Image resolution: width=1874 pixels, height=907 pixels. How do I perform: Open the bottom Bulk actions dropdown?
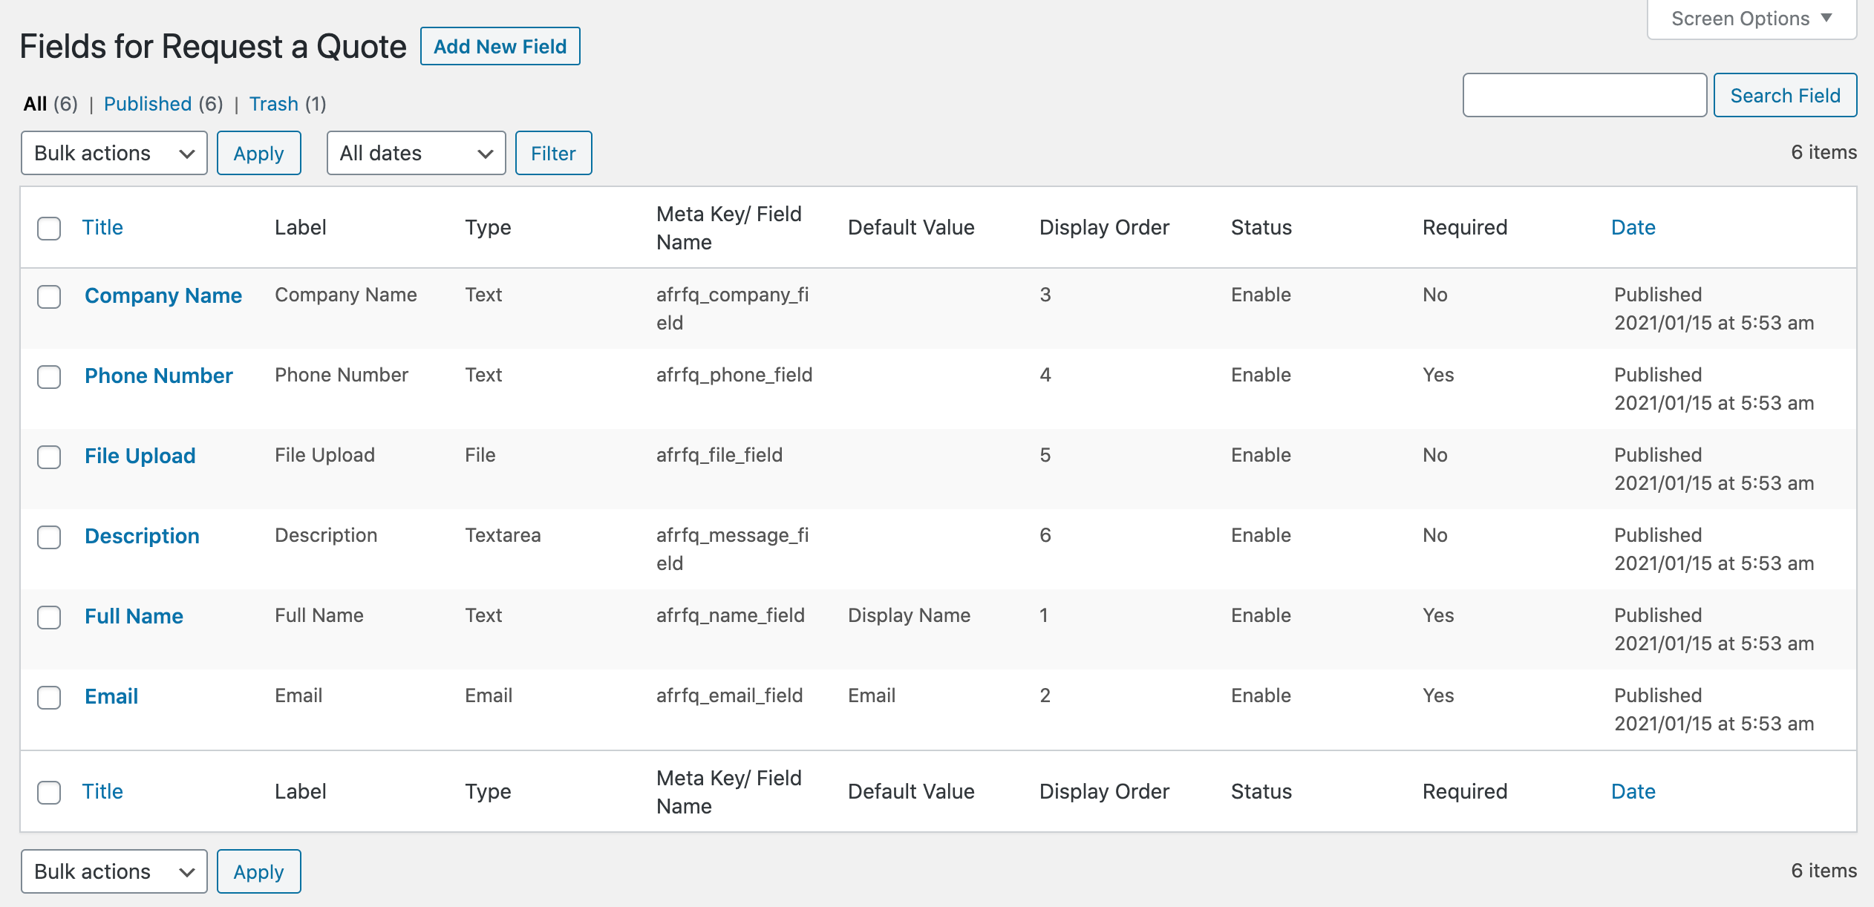pos(114,871)
